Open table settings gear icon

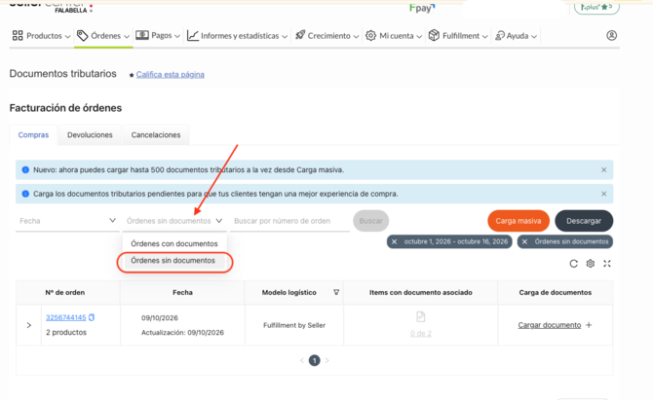pos(590,264)
